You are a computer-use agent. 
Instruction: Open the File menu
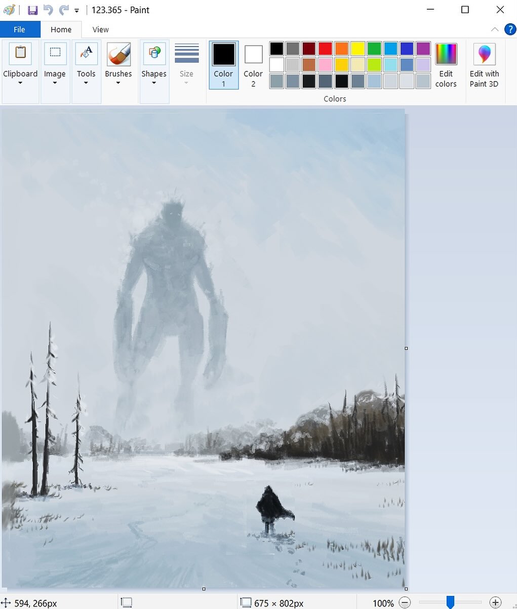(x=20, y=29)
